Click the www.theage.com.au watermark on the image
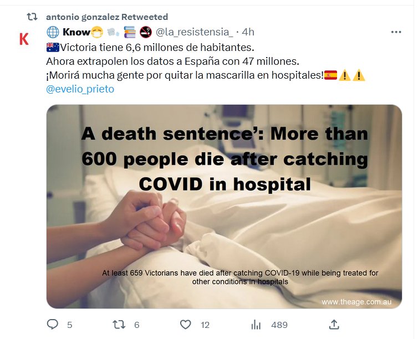 click(x=358, y=302)
